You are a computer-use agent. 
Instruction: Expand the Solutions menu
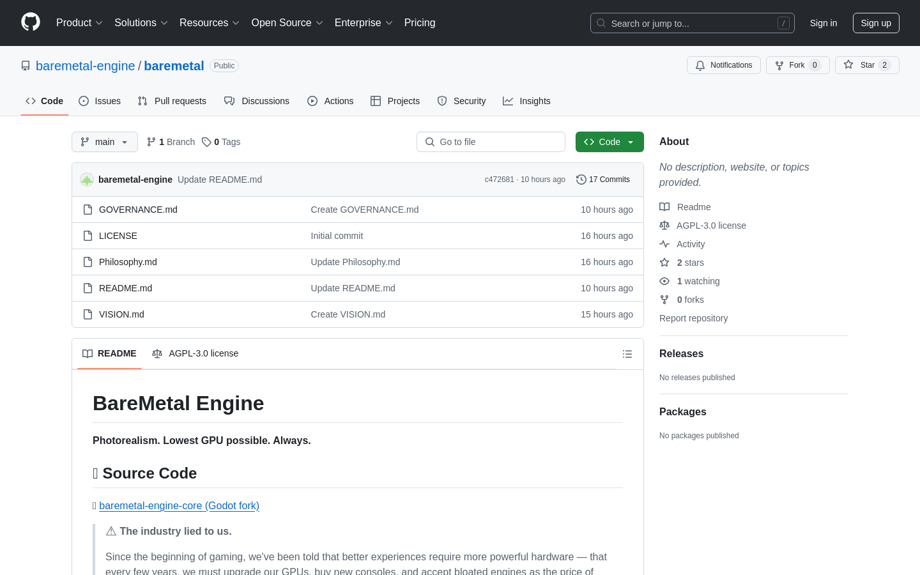[141, 23]
